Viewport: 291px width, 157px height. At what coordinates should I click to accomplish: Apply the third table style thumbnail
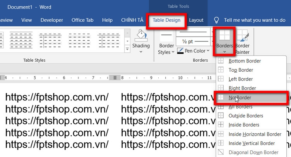80,40
